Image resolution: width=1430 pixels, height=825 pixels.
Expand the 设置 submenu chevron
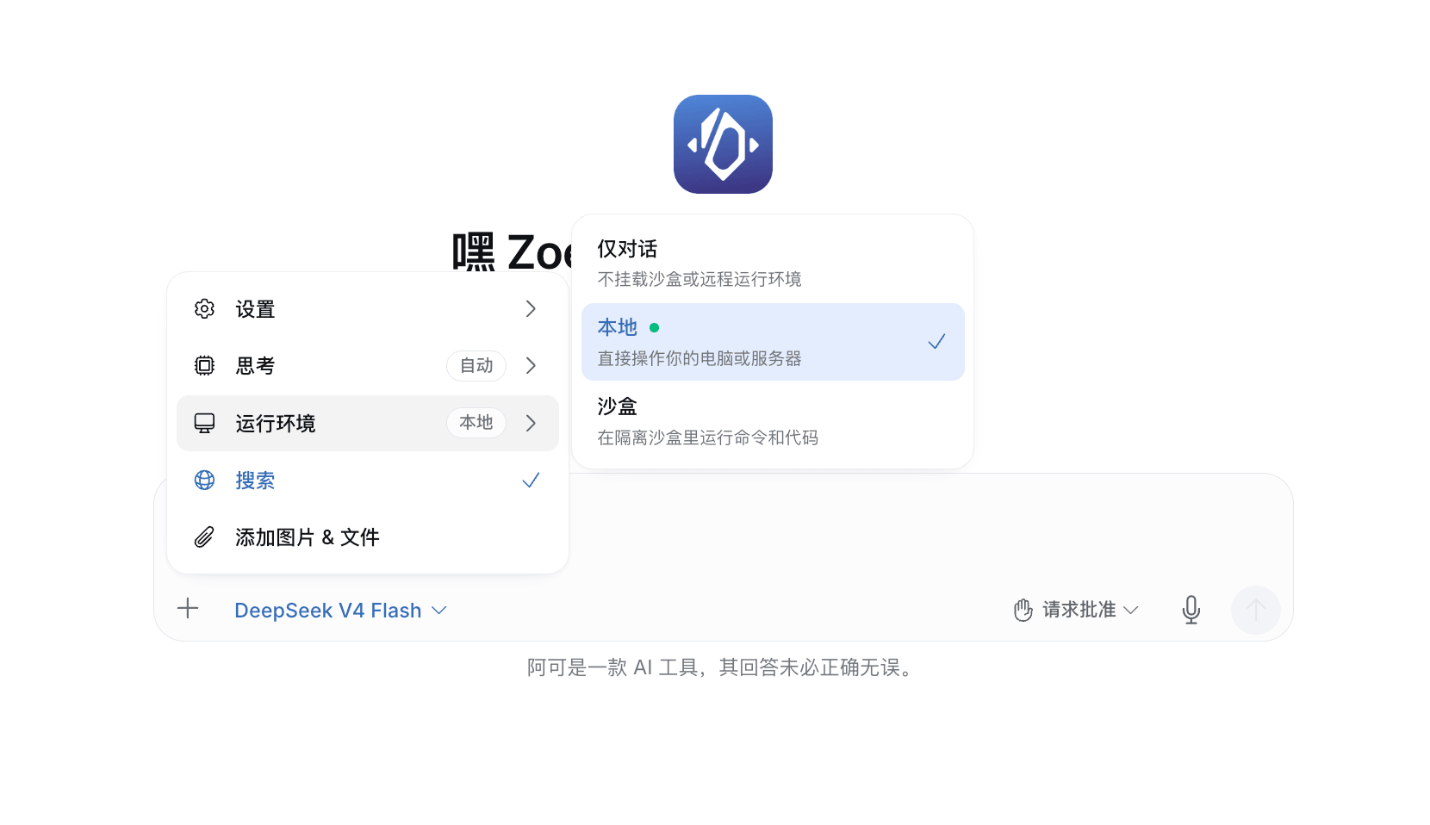click(531, 309)
